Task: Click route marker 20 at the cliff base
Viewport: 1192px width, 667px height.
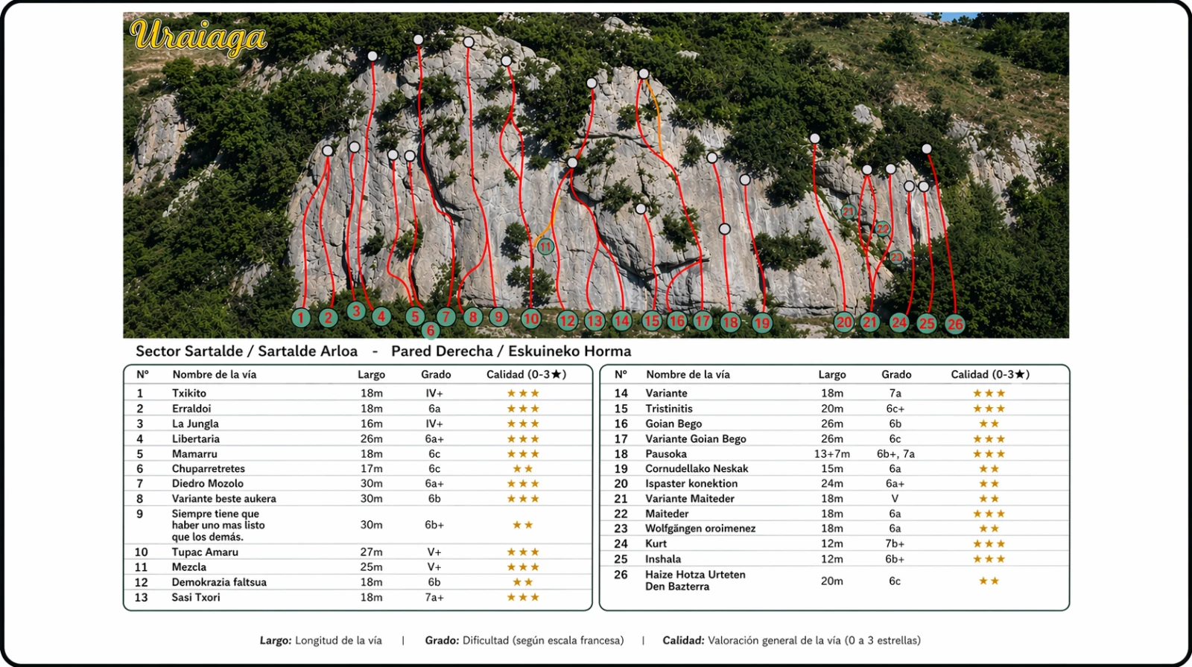Action: [x=843, y=322]
